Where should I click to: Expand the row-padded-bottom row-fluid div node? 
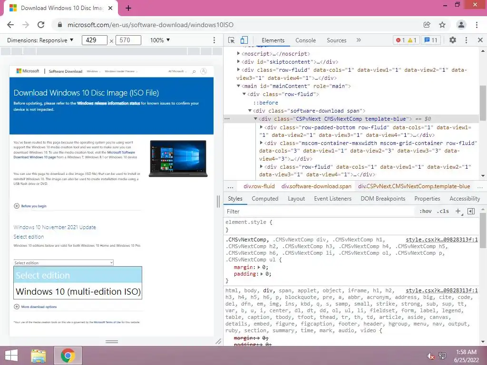coord(261,127)
